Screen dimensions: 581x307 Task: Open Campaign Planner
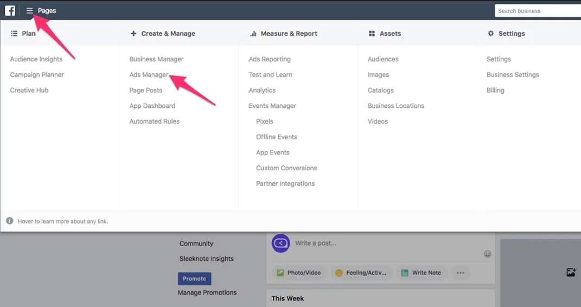point(37,75)
